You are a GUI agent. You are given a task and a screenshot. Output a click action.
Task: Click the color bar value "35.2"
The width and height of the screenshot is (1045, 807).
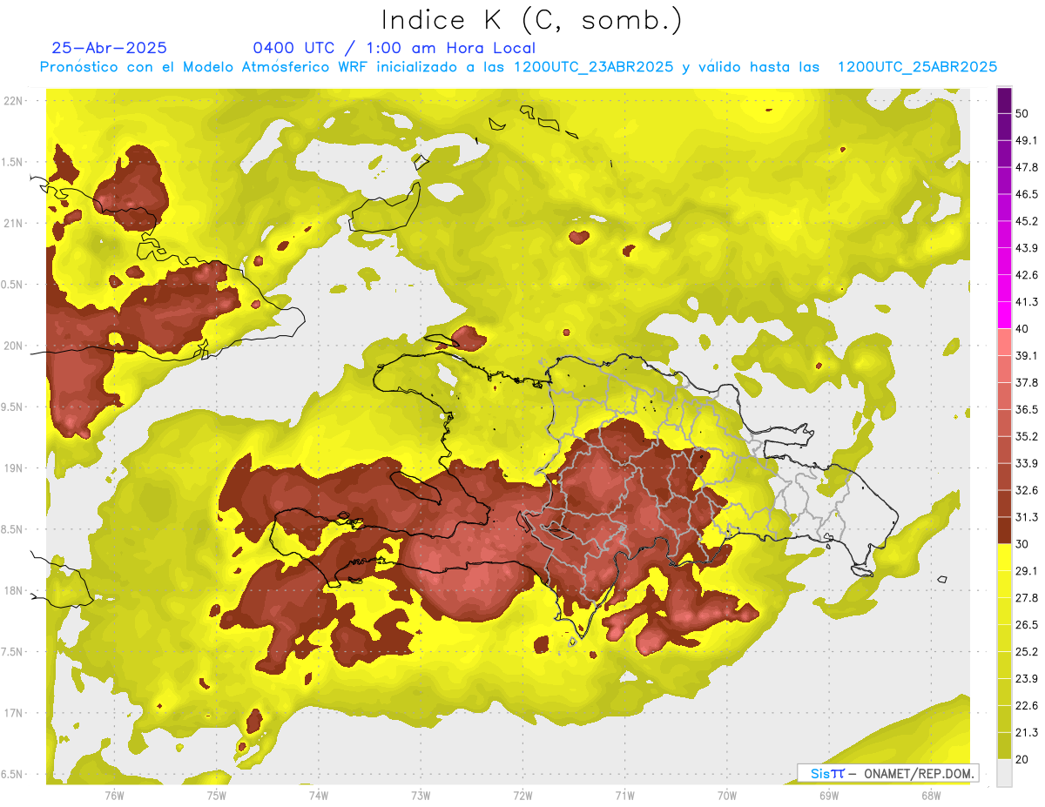[x=1027, y=436]
